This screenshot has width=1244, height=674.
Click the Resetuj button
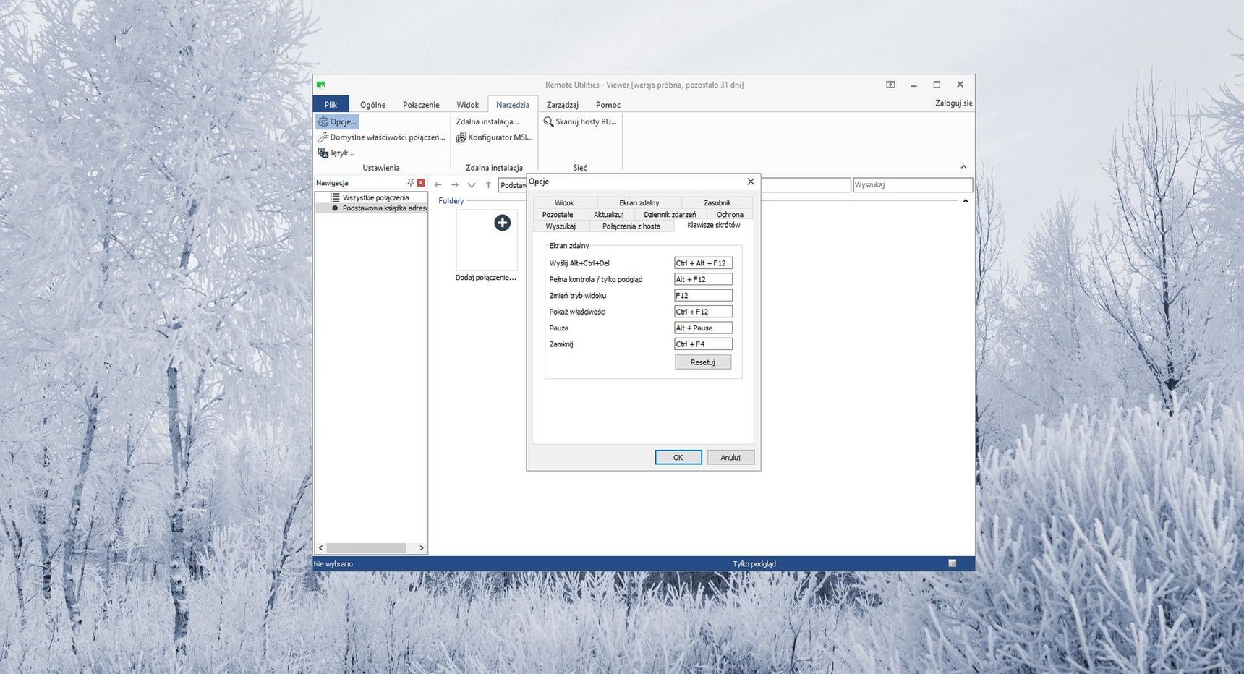[703, 362]
